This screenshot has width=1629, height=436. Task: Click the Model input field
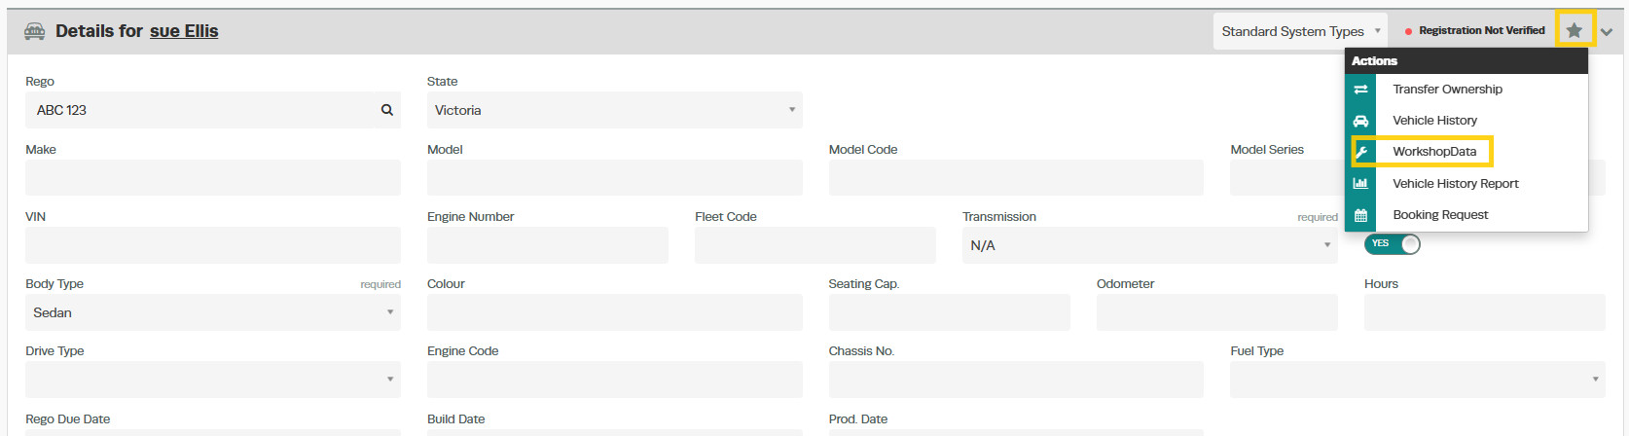(614, 177)
